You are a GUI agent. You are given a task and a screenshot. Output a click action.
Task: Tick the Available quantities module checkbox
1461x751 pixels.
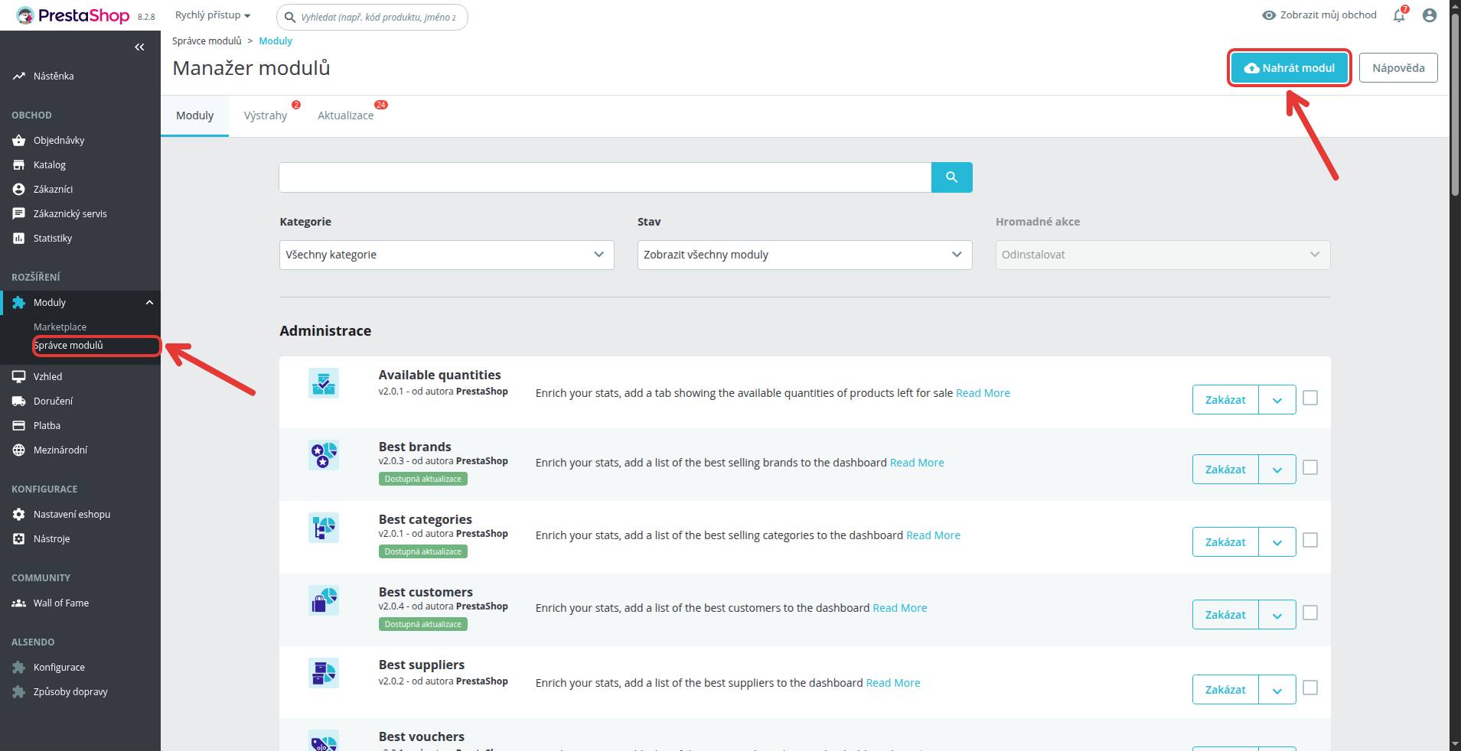(1310, 398)
